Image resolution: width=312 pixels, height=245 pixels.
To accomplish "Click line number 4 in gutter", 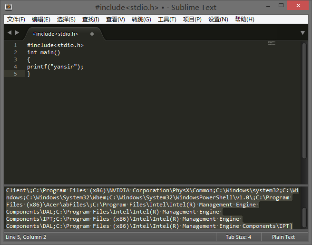I will (x=15, y=67).
